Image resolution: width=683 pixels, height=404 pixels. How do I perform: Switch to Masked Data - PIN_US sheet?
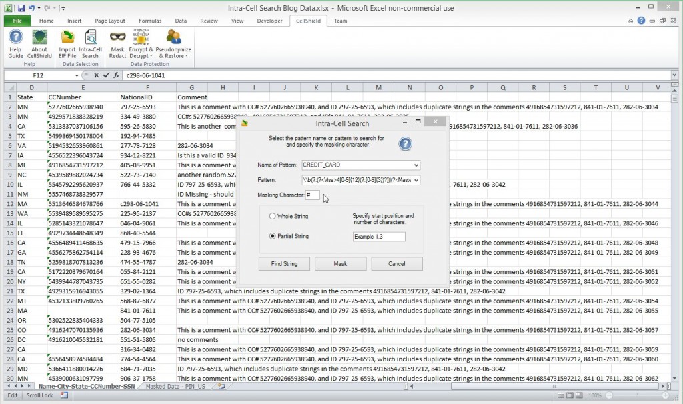(175, 386)
